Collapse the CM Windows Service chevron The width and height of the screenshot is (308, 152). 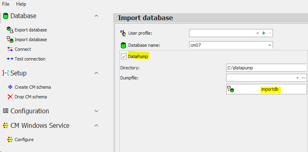point(96,125)
